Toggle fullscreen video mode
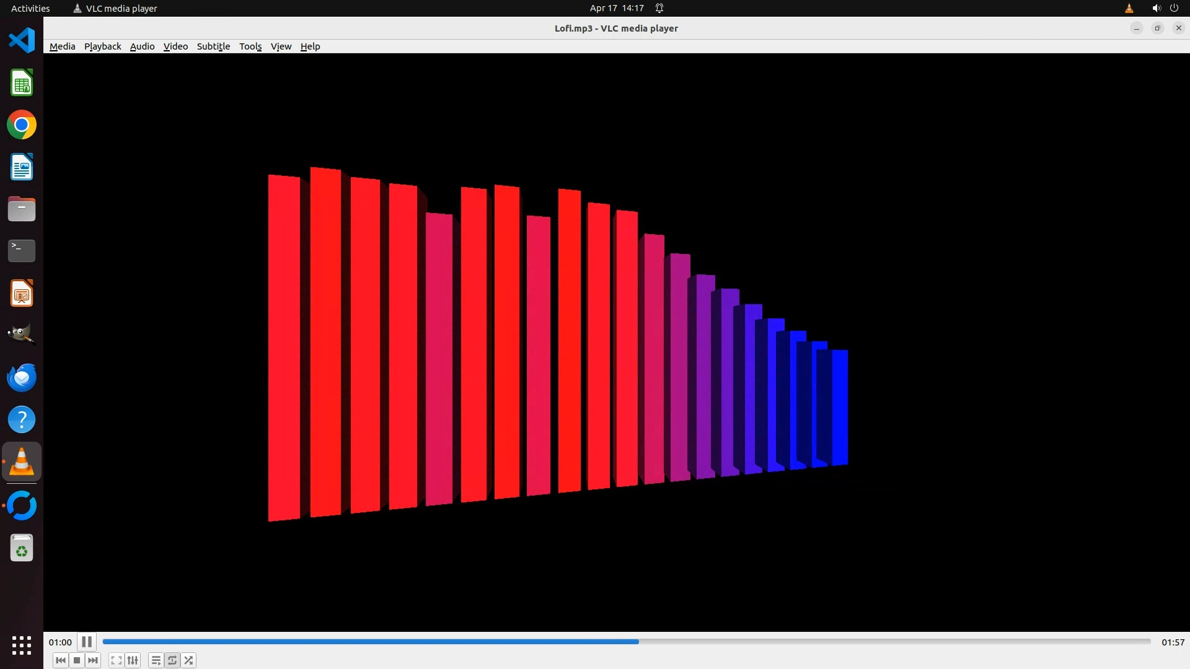Screen dimensions: 1190x669 point(116,660)
